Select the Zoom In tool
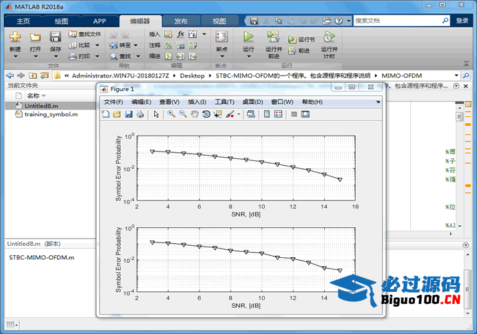Screen dimensions: 477x334 click(171, 114)
